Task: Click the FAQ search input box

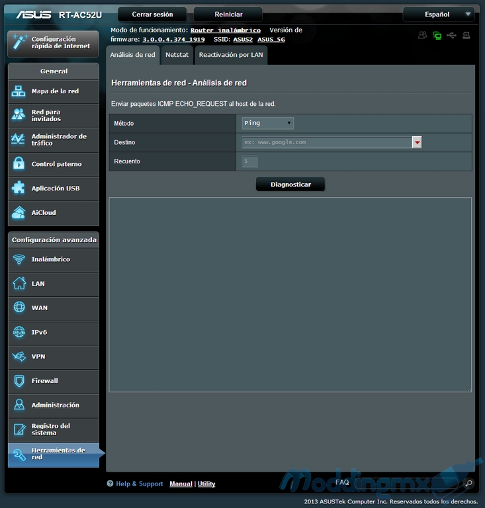Action: [x=407, y=484]
